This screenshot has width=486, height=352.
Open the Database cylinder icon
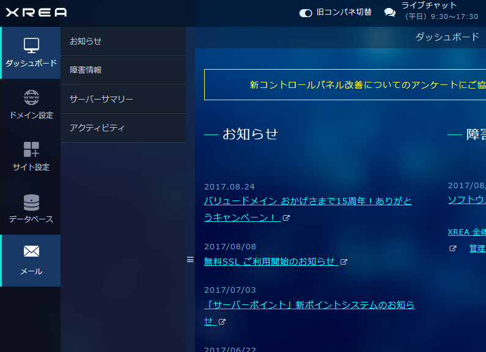tap(31, 202)
